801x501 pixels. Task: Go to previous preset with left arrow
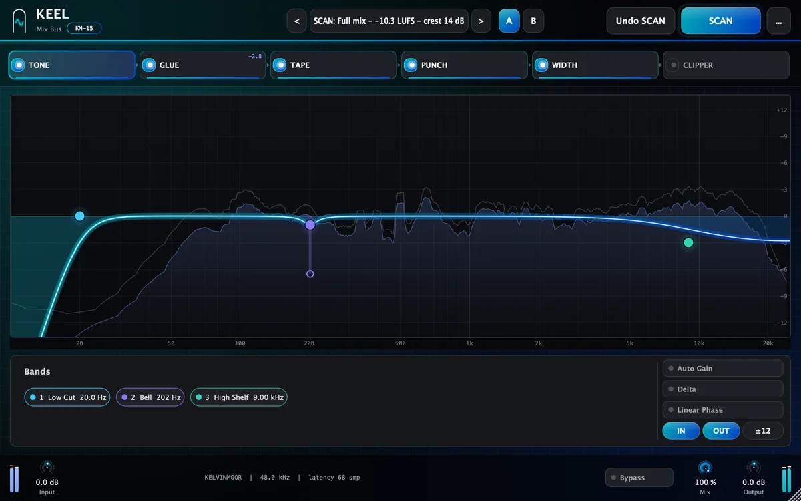click(297, 21)
